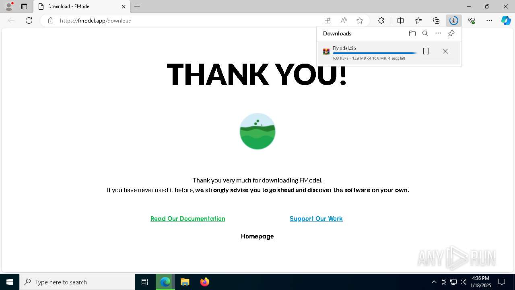Open network status tray icon
Image resolution: width=515 pixels, height=290 pixels.
[x=453, y=282]
